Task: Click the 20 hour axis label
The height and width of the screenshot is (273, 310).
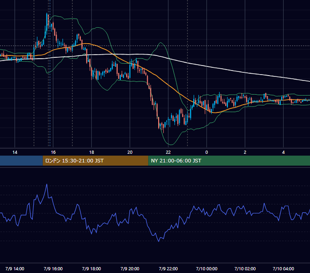Action: tap(130, 152)
